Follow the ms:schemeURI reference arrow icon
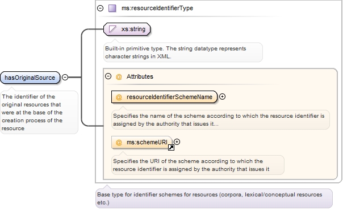This screenshot has width=343, height=210. tap(171, 148)
